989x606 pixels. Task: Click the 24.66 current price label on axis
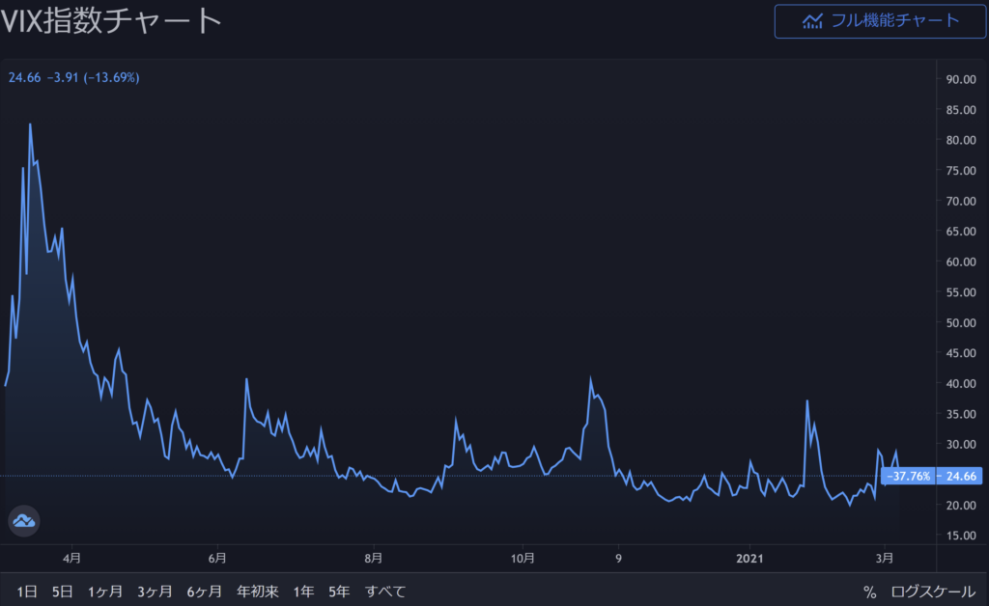pos(962,476)
